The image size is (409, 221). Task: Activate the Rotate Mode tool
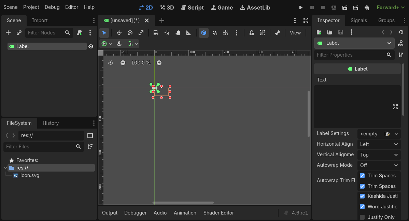(130, 33)
